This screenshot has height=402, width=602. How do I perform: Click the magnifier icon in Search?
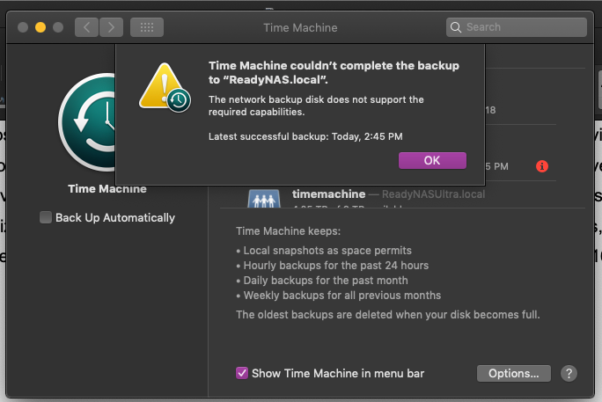457,27
